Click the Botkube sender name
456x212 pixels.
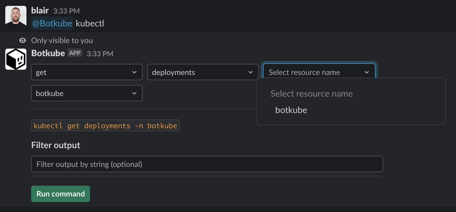click(x=48, y=53)
